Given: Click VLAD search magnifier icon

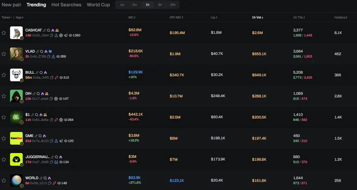Looking at the screenshot, I should [42, 51].
